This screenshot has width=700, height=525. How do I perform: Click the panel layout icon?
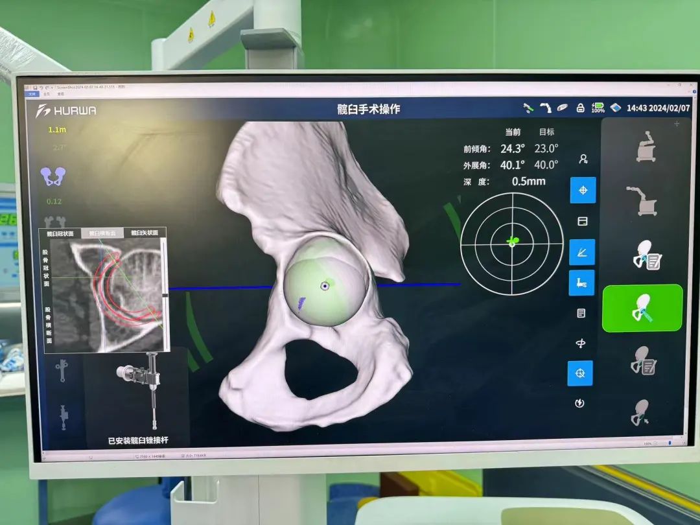[582, 221]
